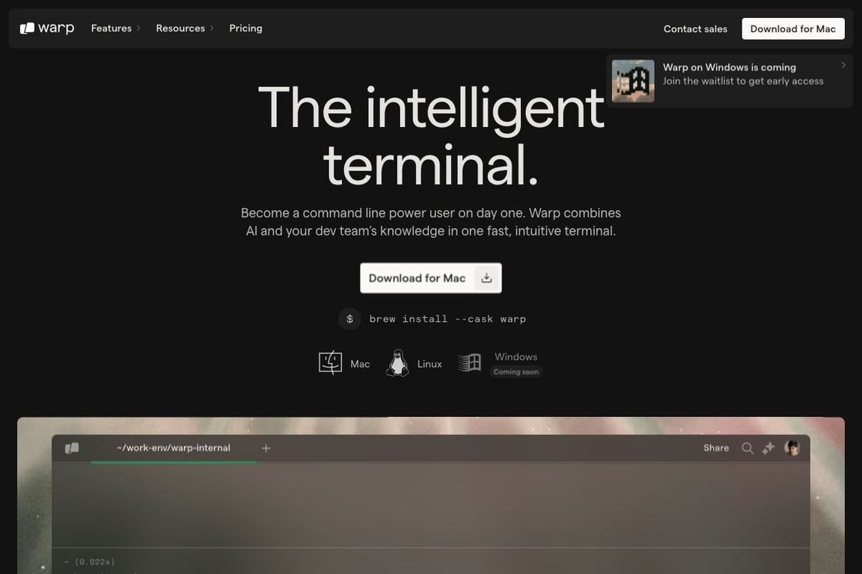Screen dimensions: 862x574
Task: Click Contact sales link
Action: tap(695, 28)
